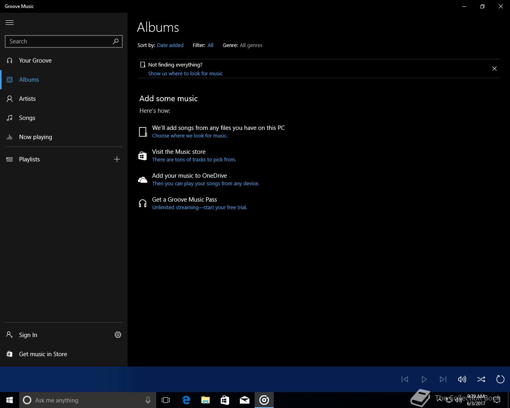The width and height of the screenshot is (510, 408).
Task: Click Get a Groove Music Pass heading
Action: (x=184, y=200)
